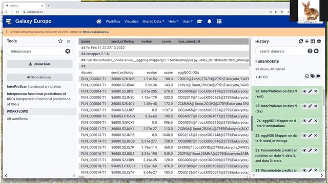This screenshot has height=184, width=328.
Task: Toggle dataset multi-select checkbox in history
Action: 307,76
